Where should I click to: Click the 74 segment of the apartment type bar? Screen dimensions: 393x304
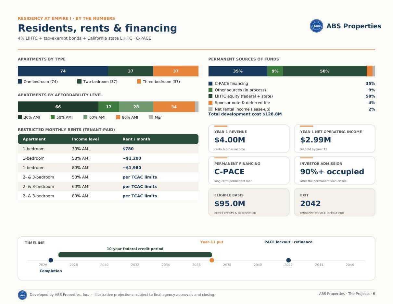63,71
